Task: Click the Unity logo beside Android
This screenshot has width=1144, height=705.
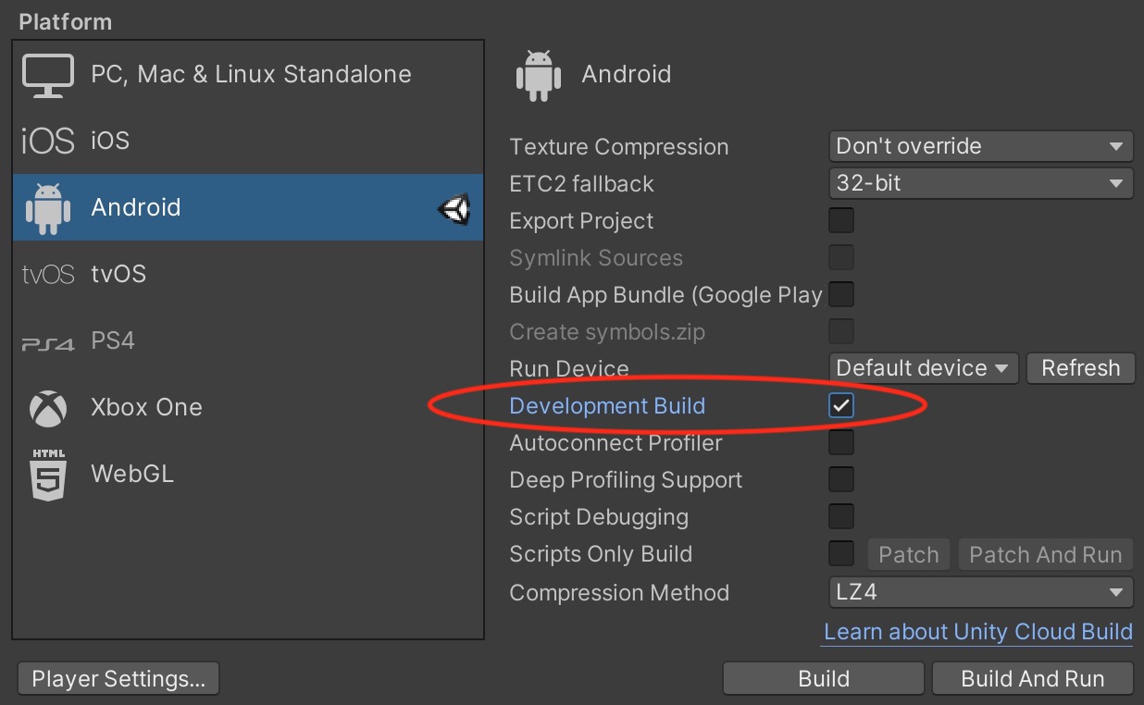Action: click(454, 209)
